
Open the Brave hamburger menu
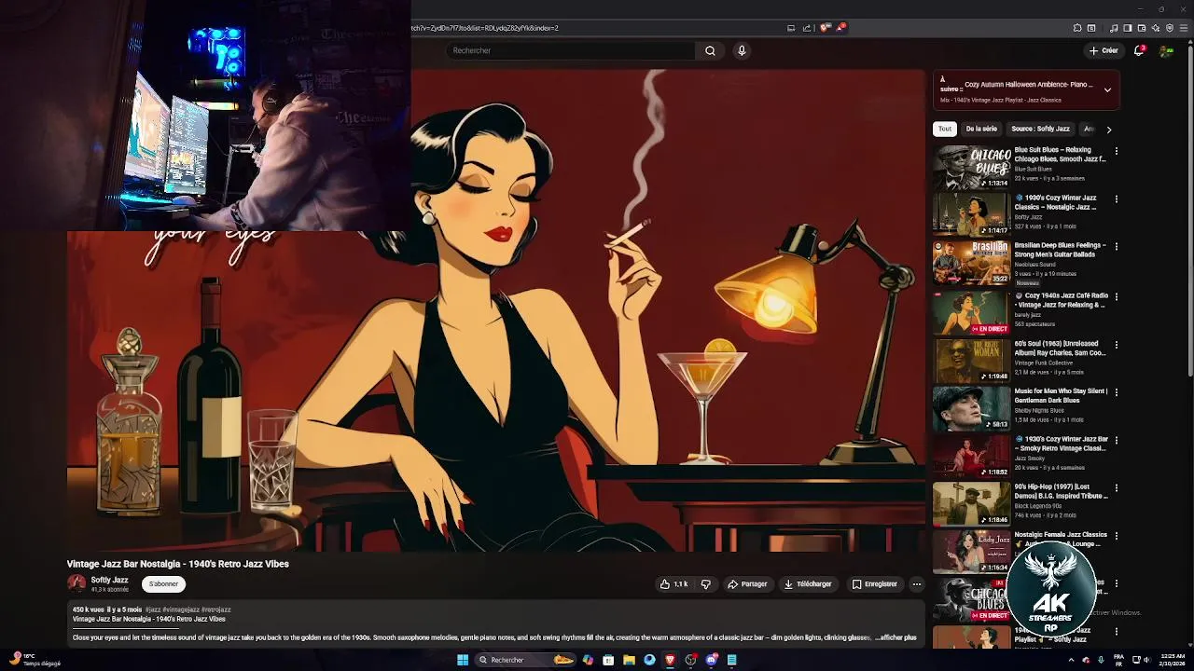tap(1183, 28)
